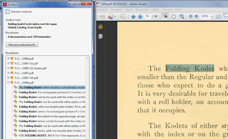
Task: Open the Beeld menu
Action: (129, 10)
